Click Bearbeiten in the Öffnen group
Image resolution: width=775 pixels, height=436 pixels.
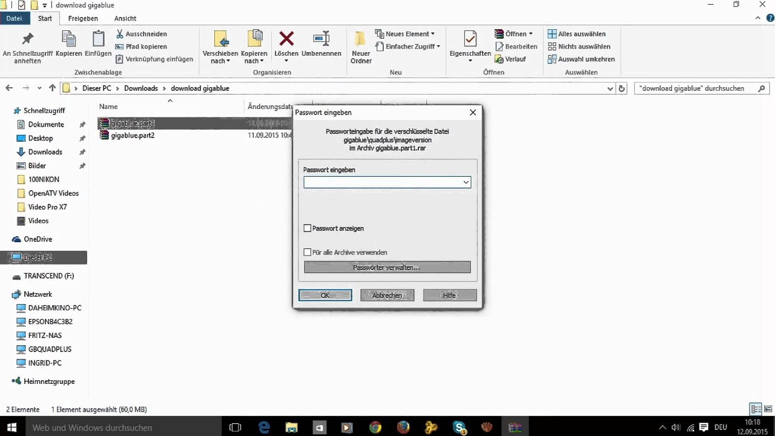tap(516, 47)
